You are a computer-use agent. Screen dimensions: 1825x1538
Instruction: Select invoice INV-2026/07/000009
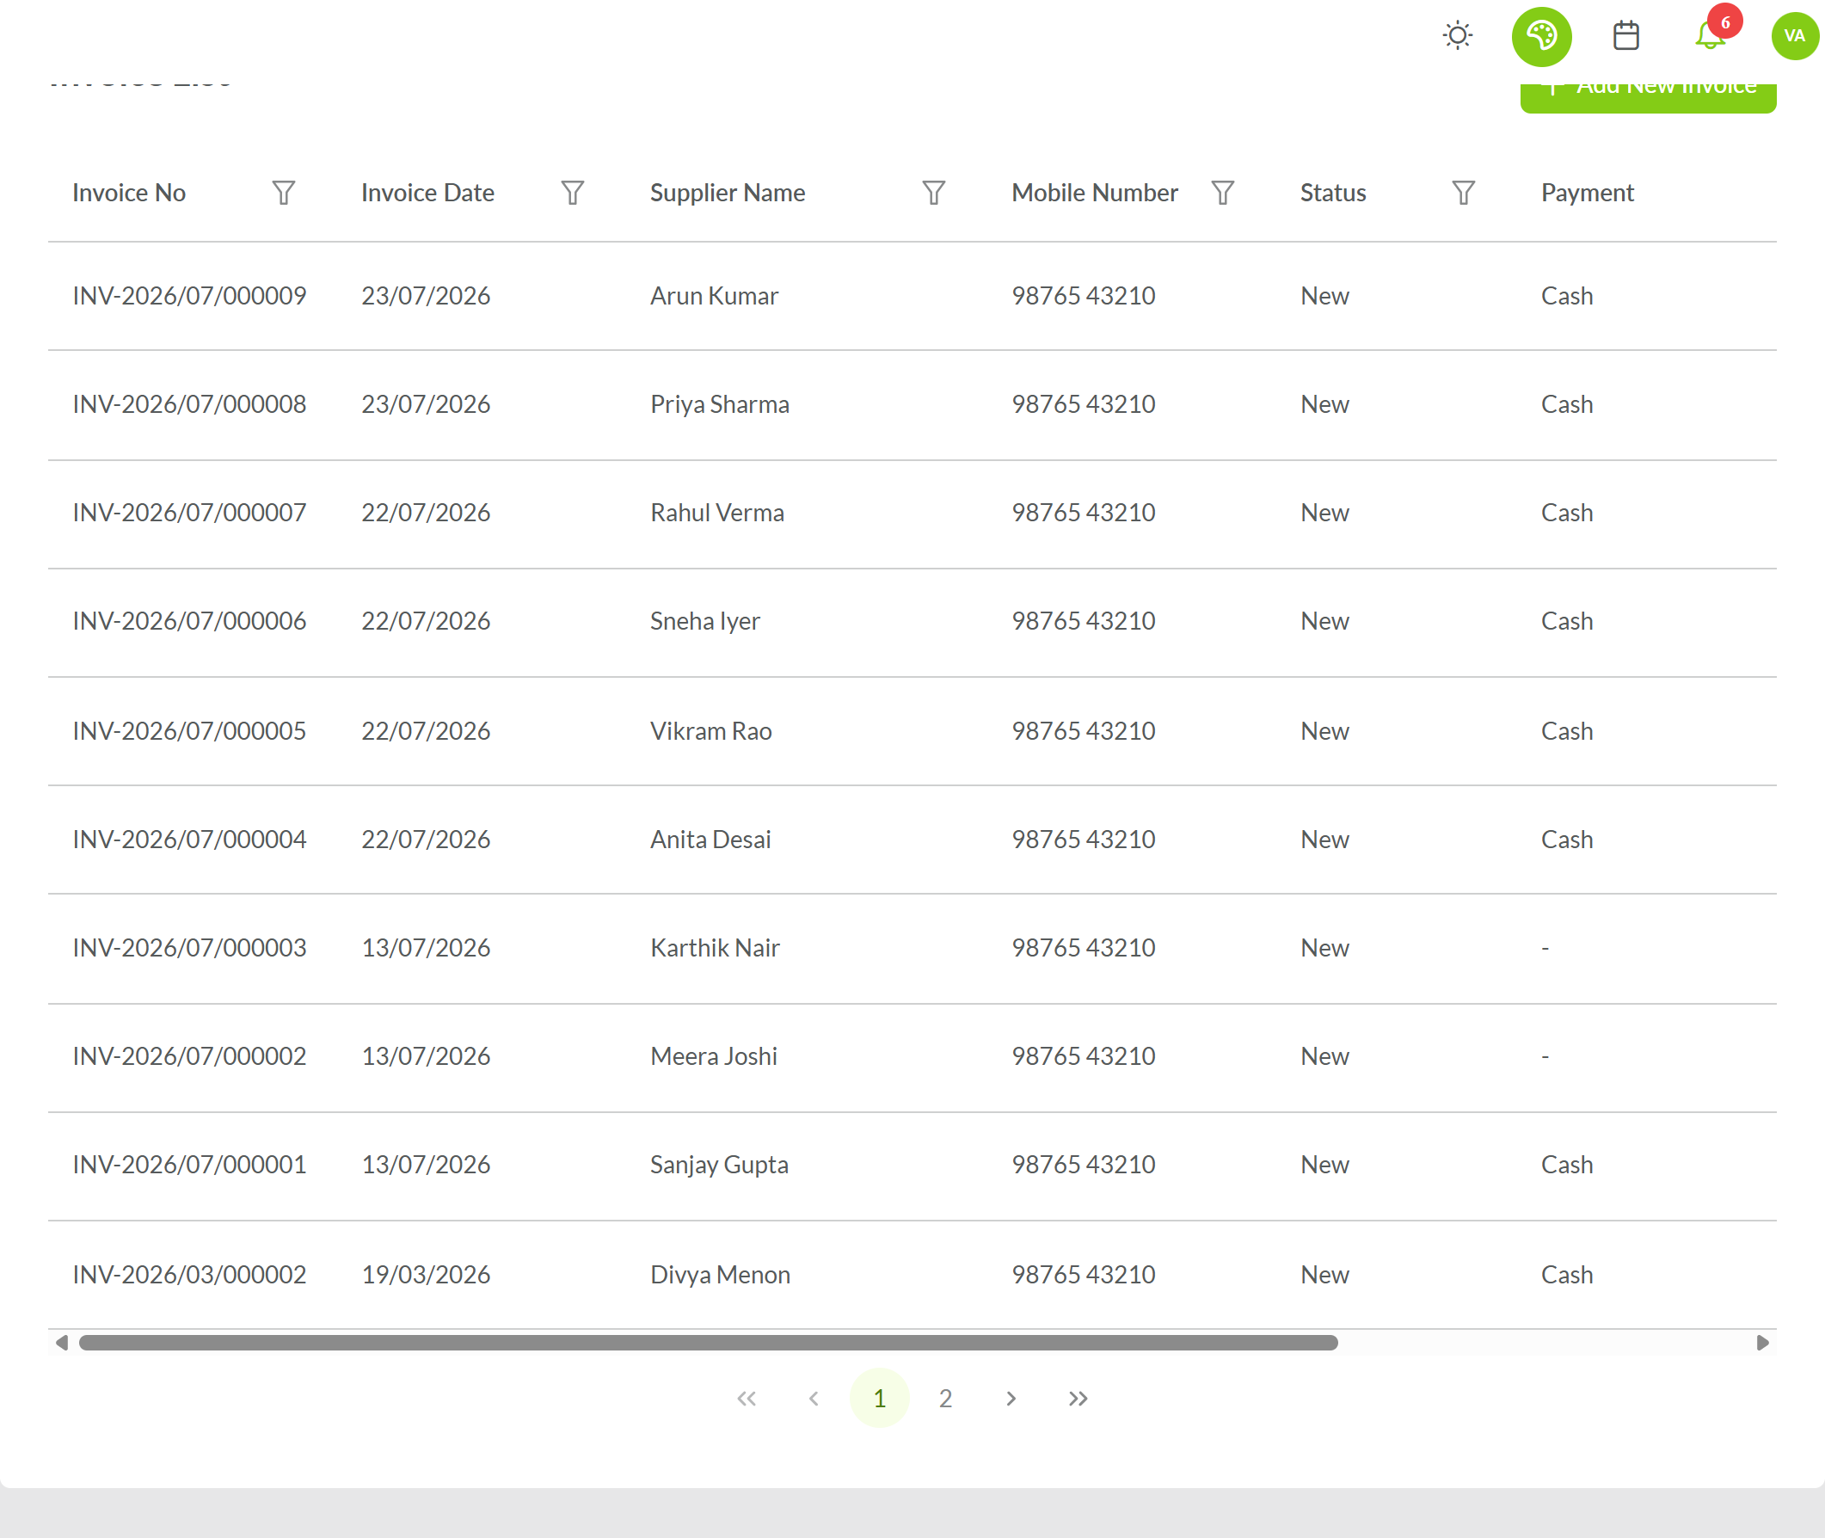(190, 296)
